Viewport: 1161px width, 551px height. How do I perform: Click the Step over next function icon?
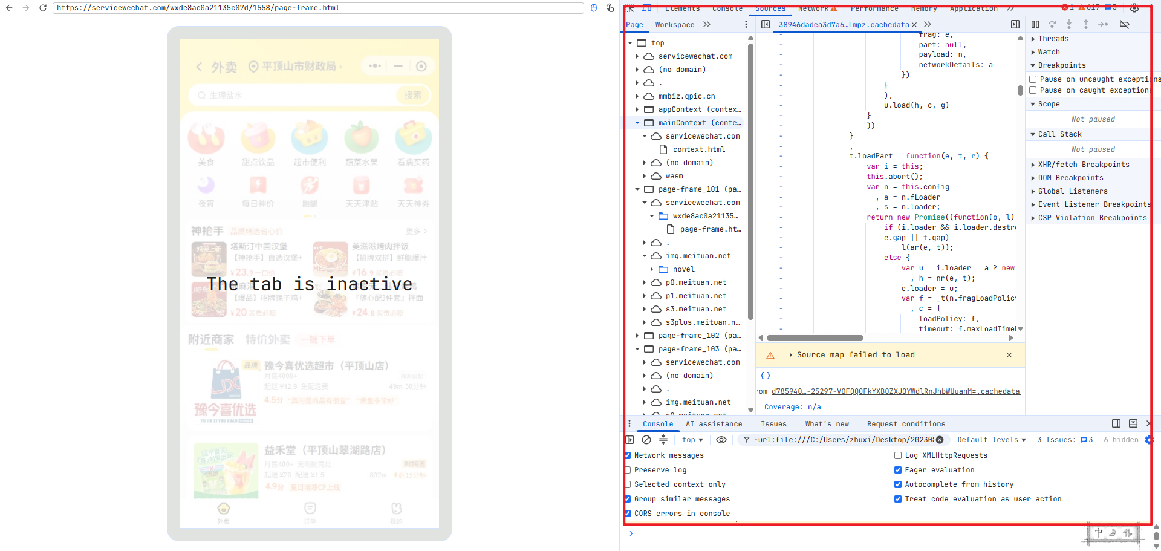coord(1052,24)
